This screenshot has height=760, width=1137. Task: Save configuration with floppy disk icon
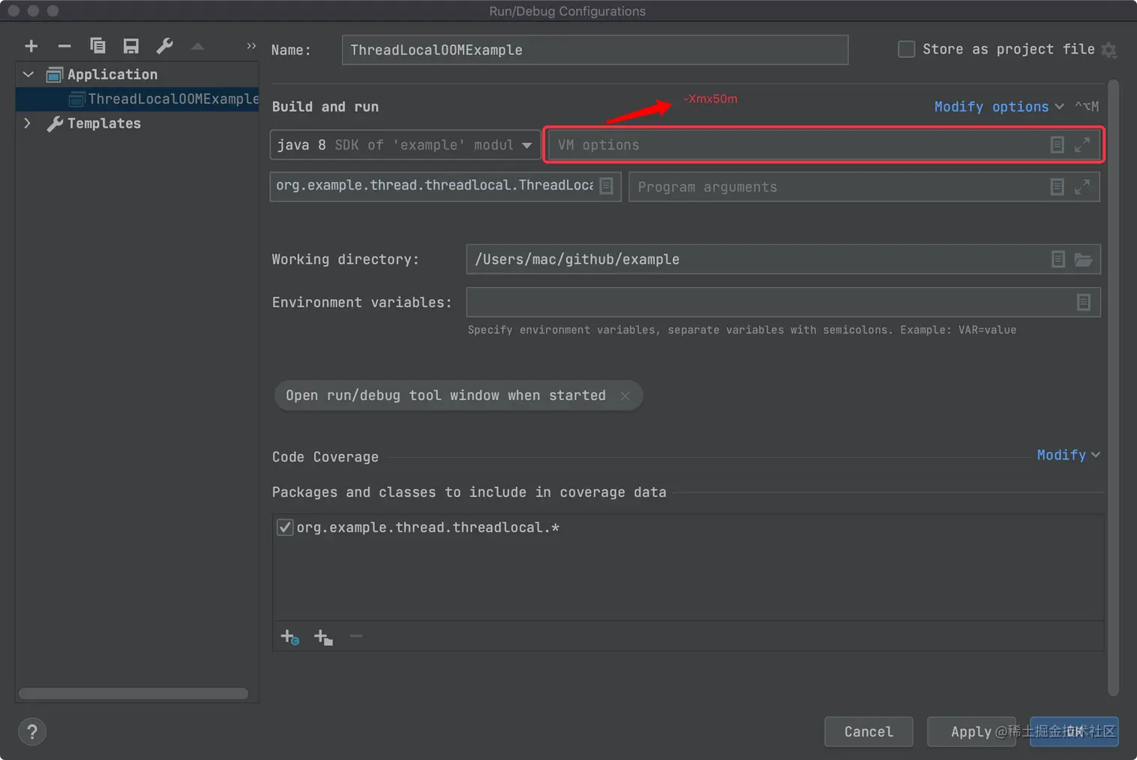pos(131,47)
